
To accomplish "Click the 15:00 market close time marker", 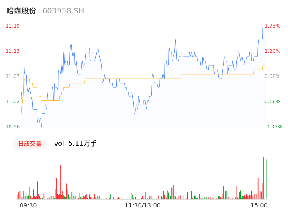I will pyautogui.click(x=259, y=206).
